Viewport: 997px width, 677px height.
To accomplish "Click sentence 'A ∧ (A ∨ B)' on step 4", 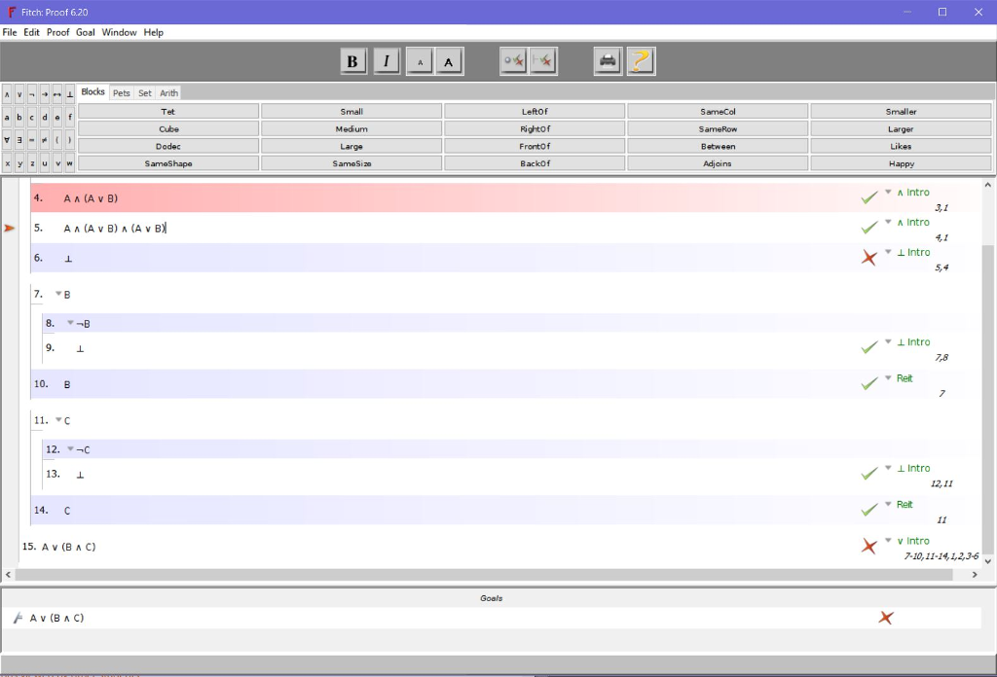I will click(91, 198).
